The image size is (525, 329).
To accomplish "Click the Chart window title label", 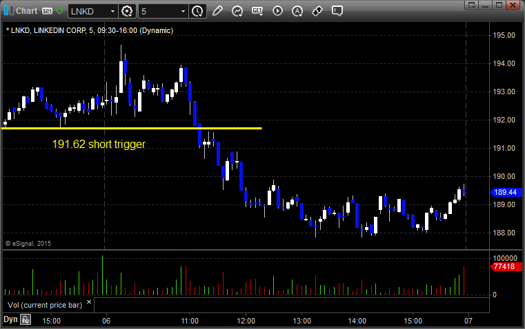I will pos(27,11).
